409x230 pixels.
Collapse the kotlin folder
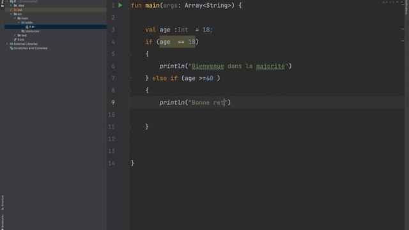19,23
